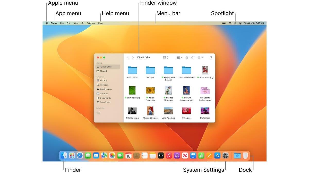Launch Safari from the Dock
The image size is (309, 174).
coord(80,155)
